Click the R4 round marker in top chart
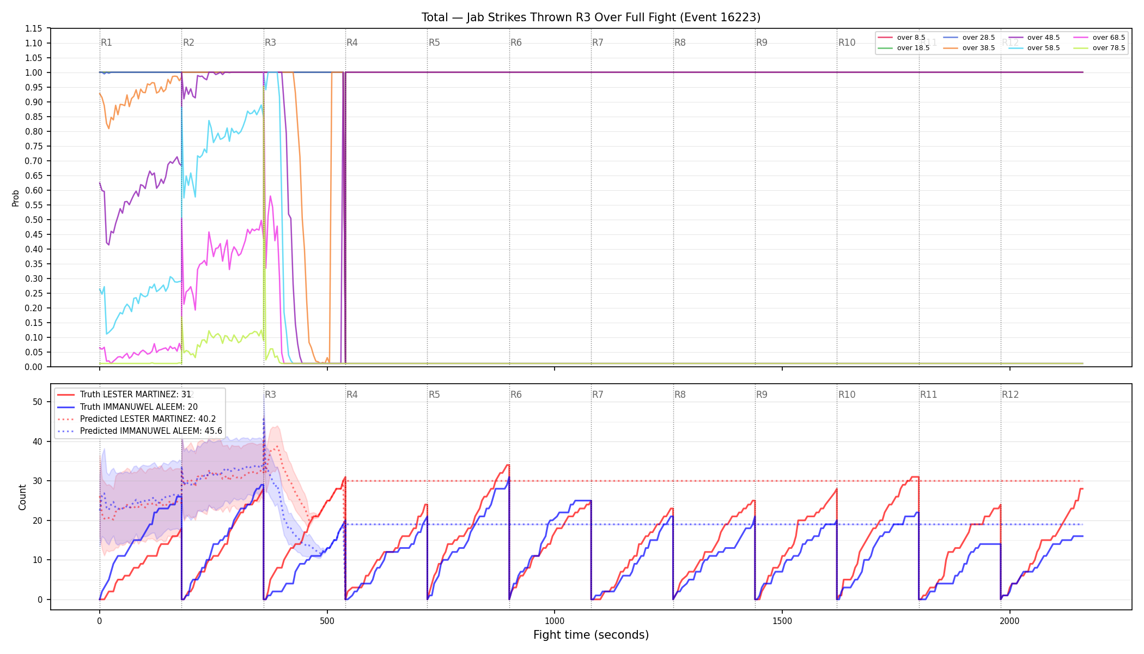Screen dimensions: 1144x654 pyautogui.click(x=352, y=43)
